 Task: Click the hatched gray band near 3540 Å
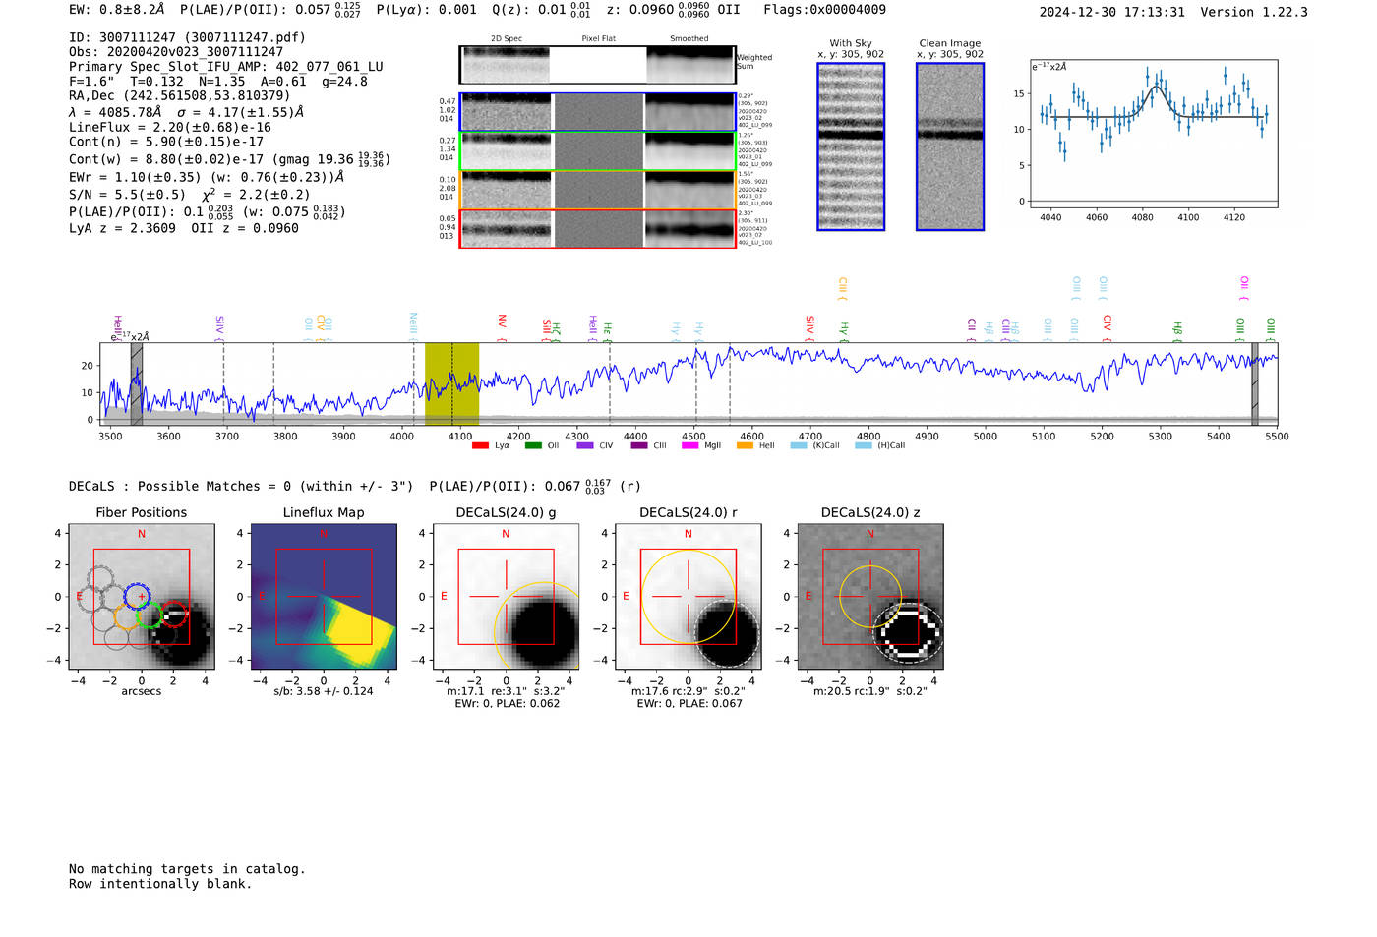[x=137, y=383]
